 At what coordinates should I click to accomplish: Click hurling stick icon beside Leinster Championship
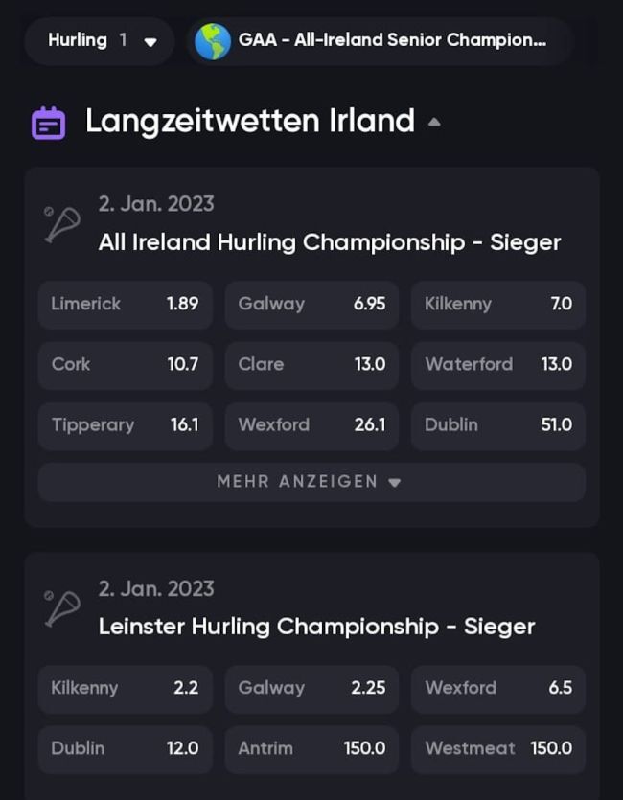click(62, 607)
